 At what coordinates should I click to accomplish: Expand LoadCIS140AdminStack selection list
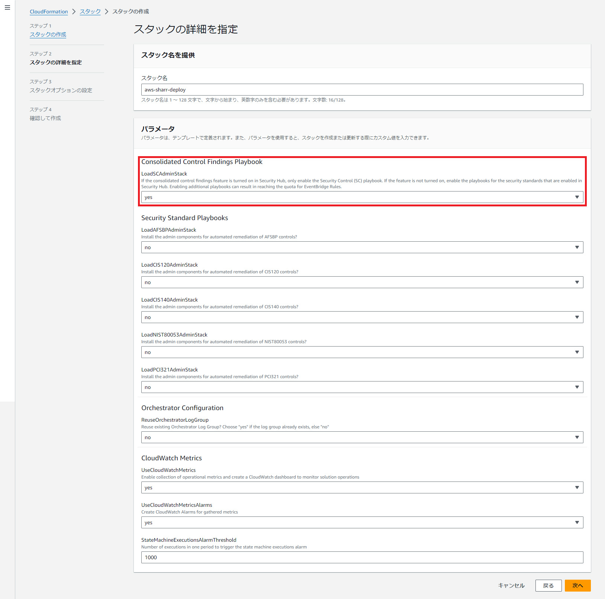point(362,317)
